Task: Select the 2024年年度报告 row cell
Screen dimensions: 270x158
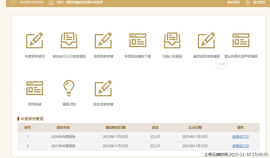Action: [63, 137]
